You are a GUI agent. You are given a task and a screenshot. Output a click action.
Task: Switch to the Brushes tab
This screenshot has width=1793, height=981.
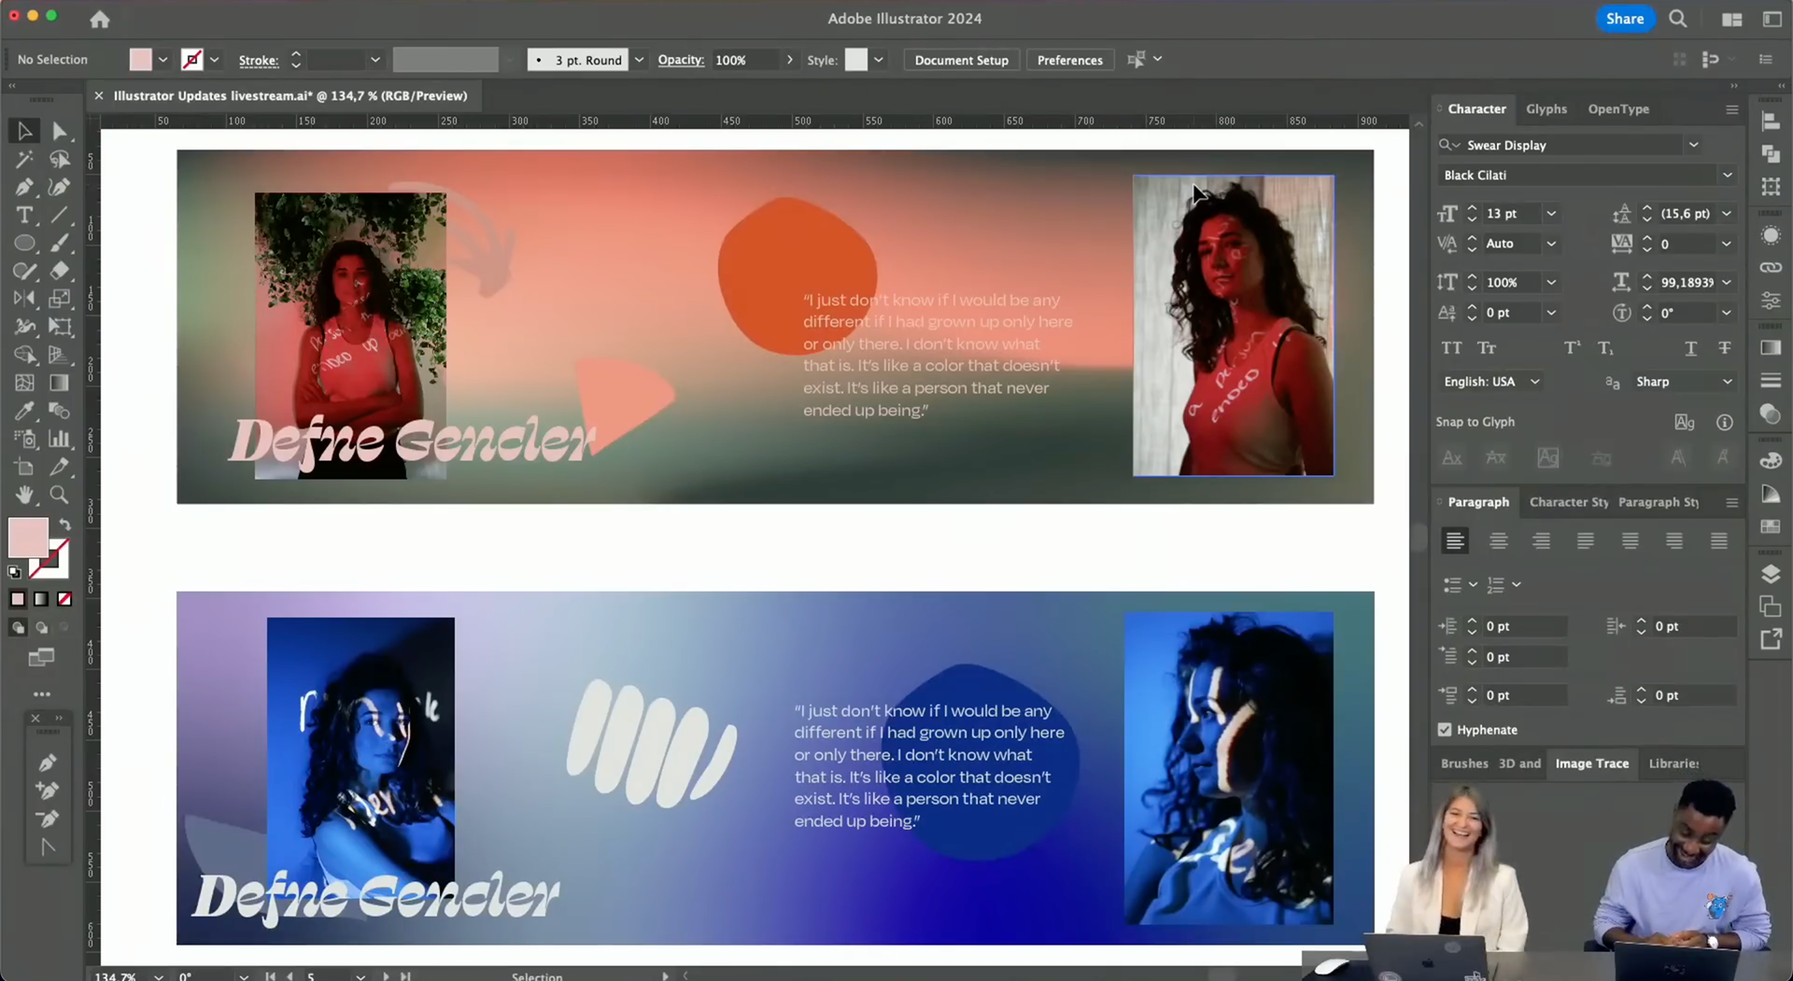pyautogui.click(x=1463, y=764)
